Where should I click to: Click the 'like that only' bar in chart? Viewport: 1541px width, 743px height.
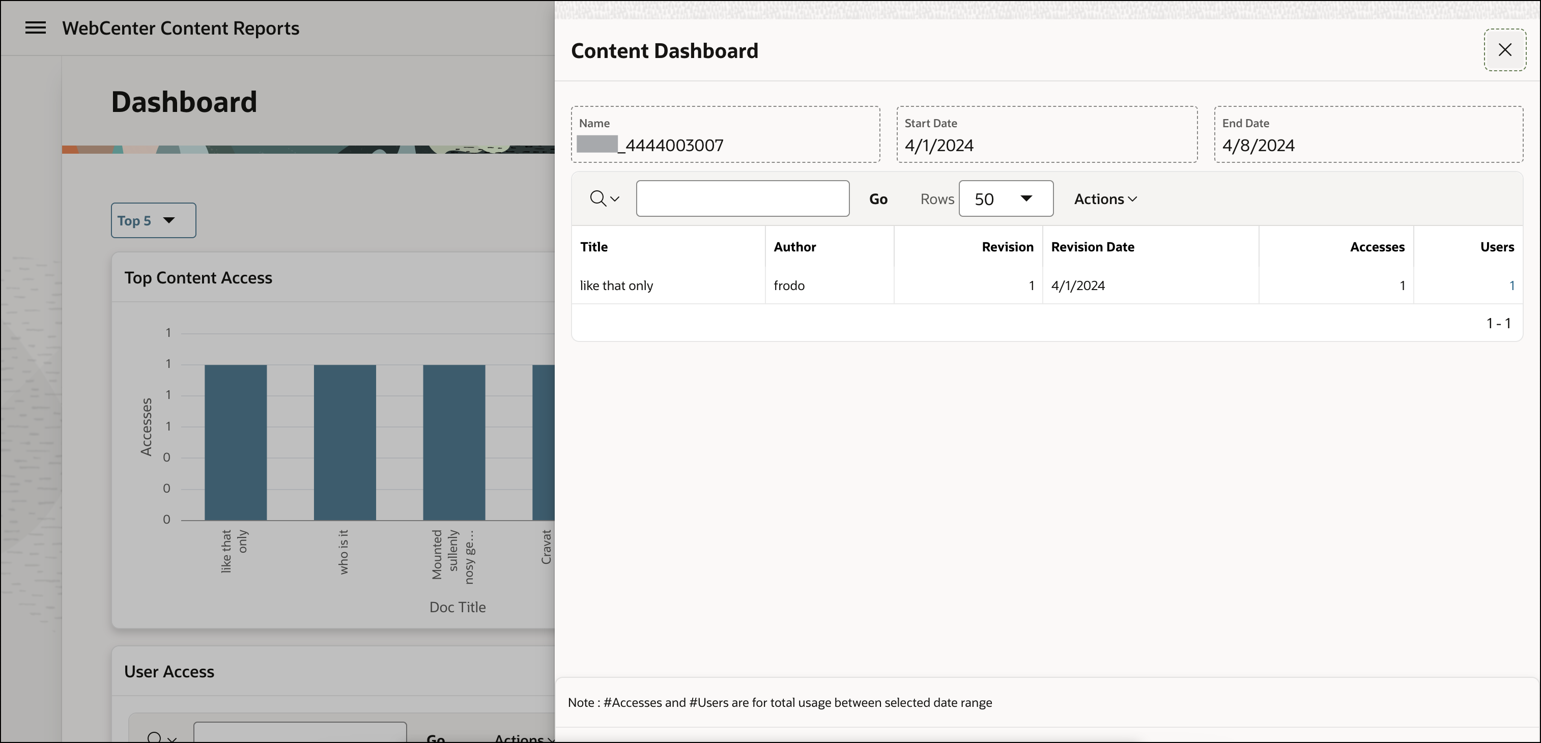pos(236,442)
